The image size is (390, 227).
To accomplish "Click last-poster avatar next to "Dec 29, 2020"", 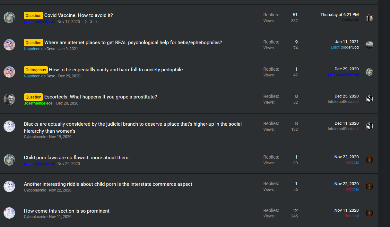I will pos(369,72).
